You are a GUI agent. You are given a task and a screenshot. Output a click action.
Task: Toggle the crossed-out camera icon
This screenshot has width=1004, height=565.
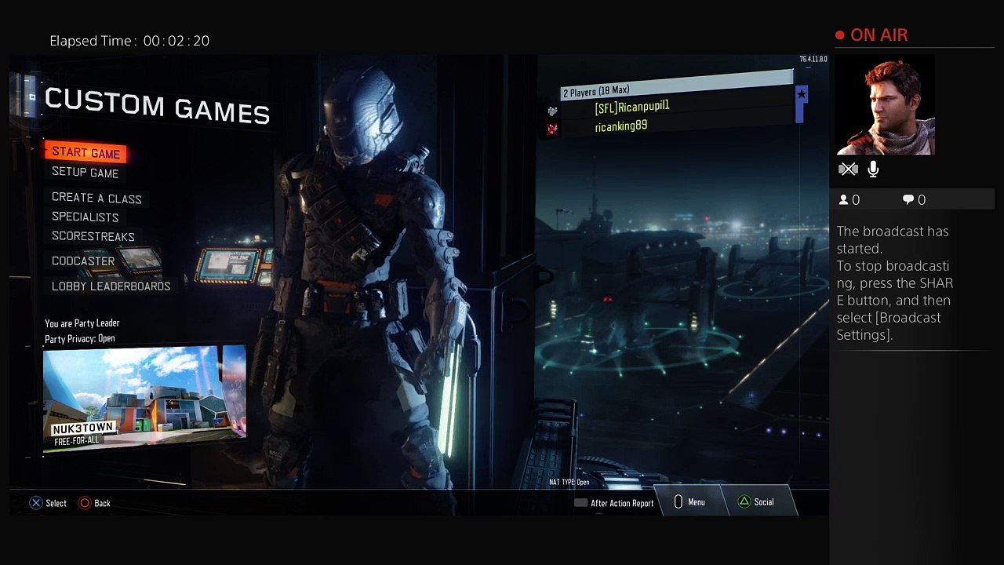coord(848,169)
